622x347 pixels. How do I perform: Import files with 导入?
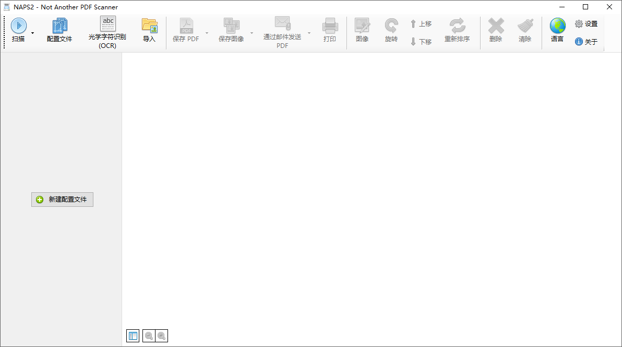[149, 30]
